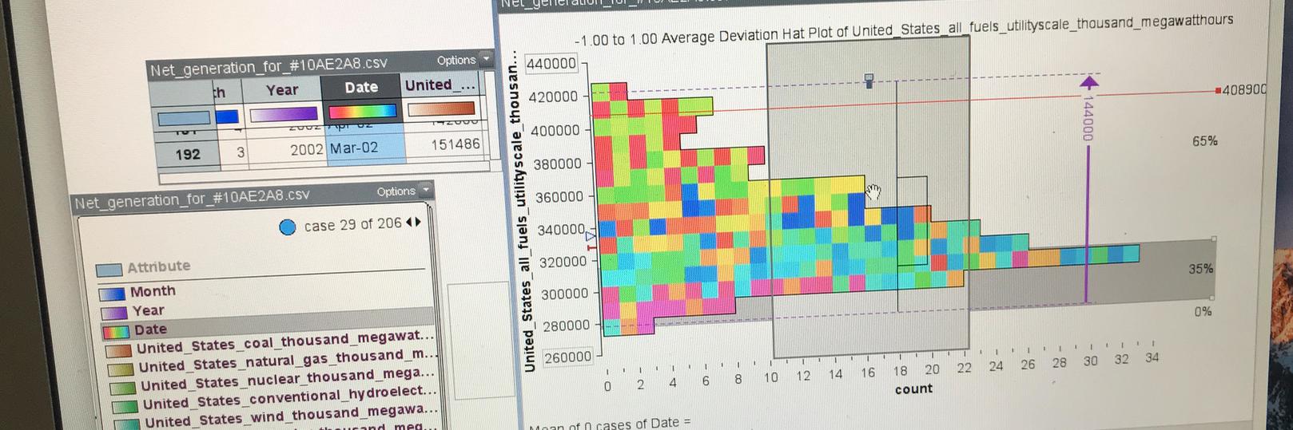Click the rainbow color key under Date column
The width and height of the screenshot is (1293, 430).
click(x=362, y=111)
